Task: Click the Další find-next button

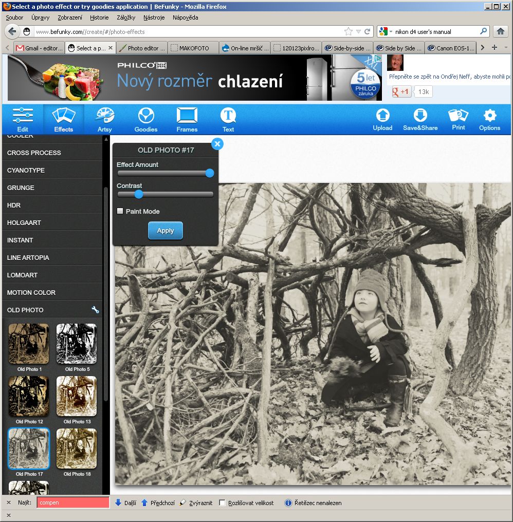Action: (x=125, y=503)
